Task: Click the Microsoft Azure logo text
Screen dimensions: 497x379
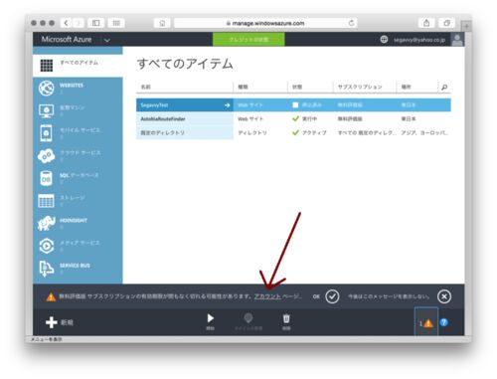Action: [67, 39]
